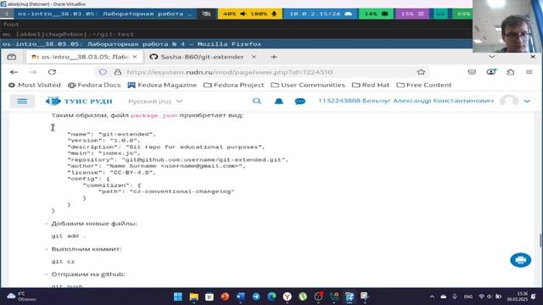Open user profile name link
This screenshot has height=305, width=543.
coord(406,101)
